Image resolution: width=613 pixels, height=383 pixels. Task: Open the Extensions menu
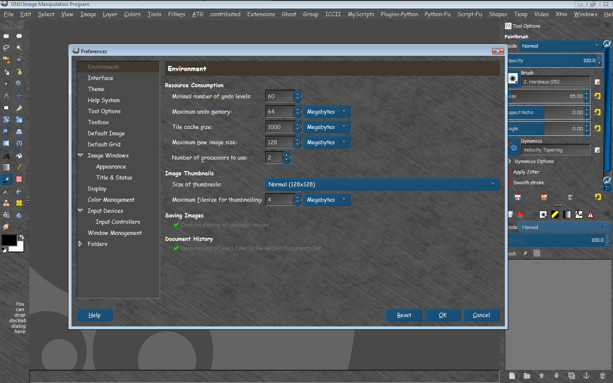point(261,14)
